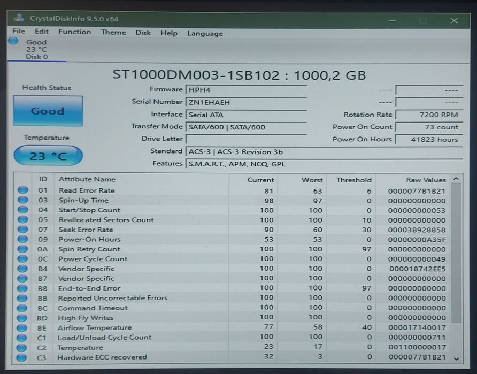Click the status dot for Power Cycle Count

22,258
